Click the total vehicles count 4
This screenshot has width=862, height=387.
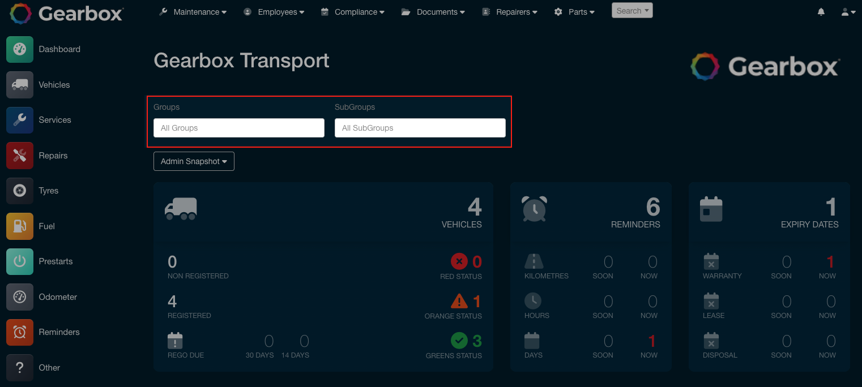pyautogui.click(x=475, y=207)
